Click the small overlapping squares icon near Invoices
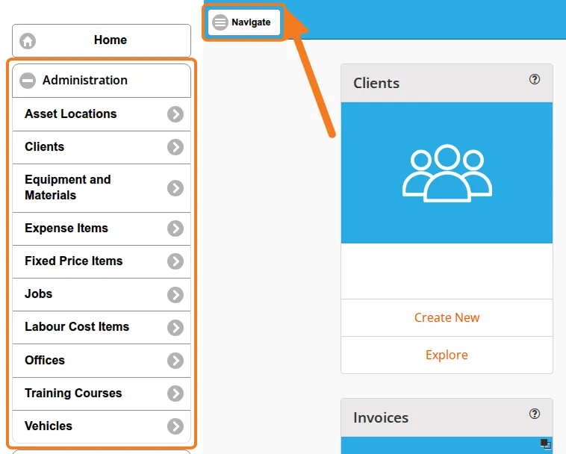Viewport: 566px width, 454px height. coord(545,444)
